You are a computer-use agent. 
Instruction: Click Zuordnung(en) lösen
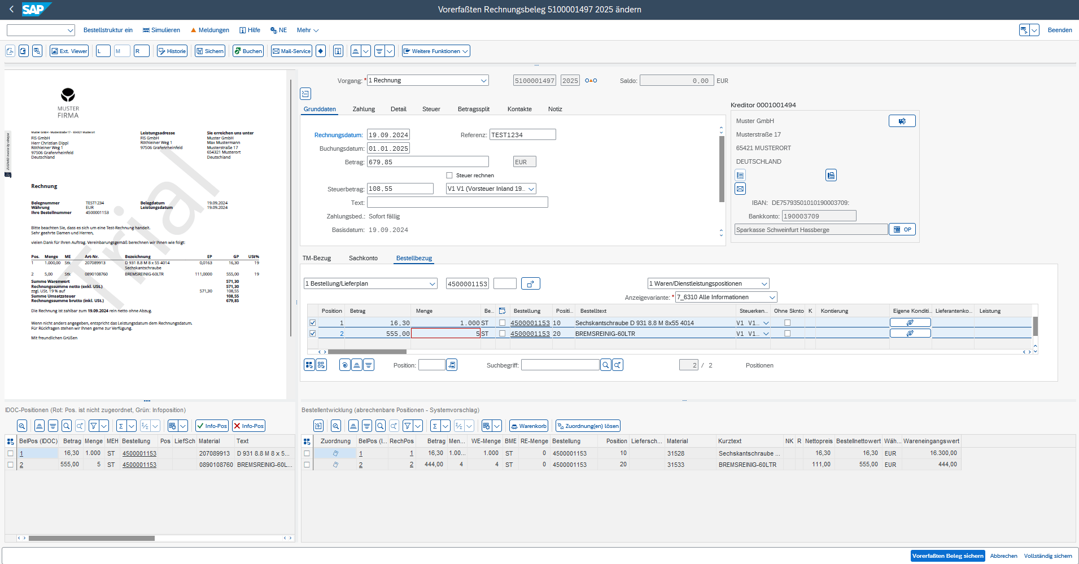(588, 426)
